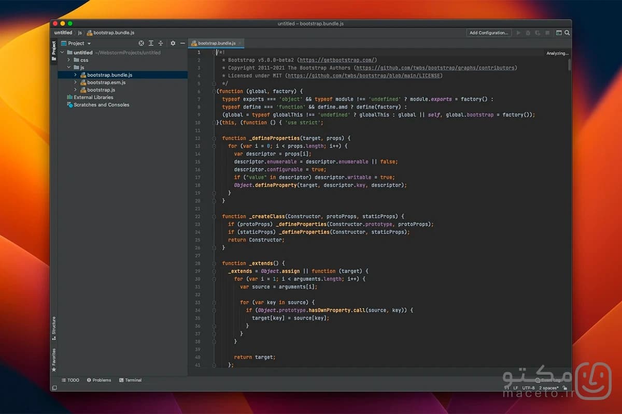Open the Favorites vertical tool window tab
622x414 pixels.
pos(54,360)
